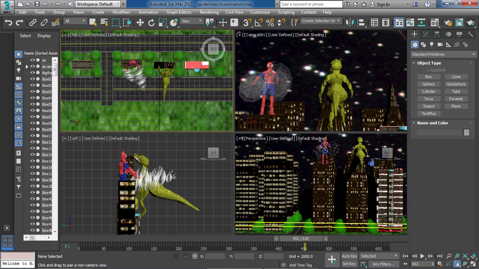
Task: Click the Mirror tool icon
Action: click(x=350, y=23)
